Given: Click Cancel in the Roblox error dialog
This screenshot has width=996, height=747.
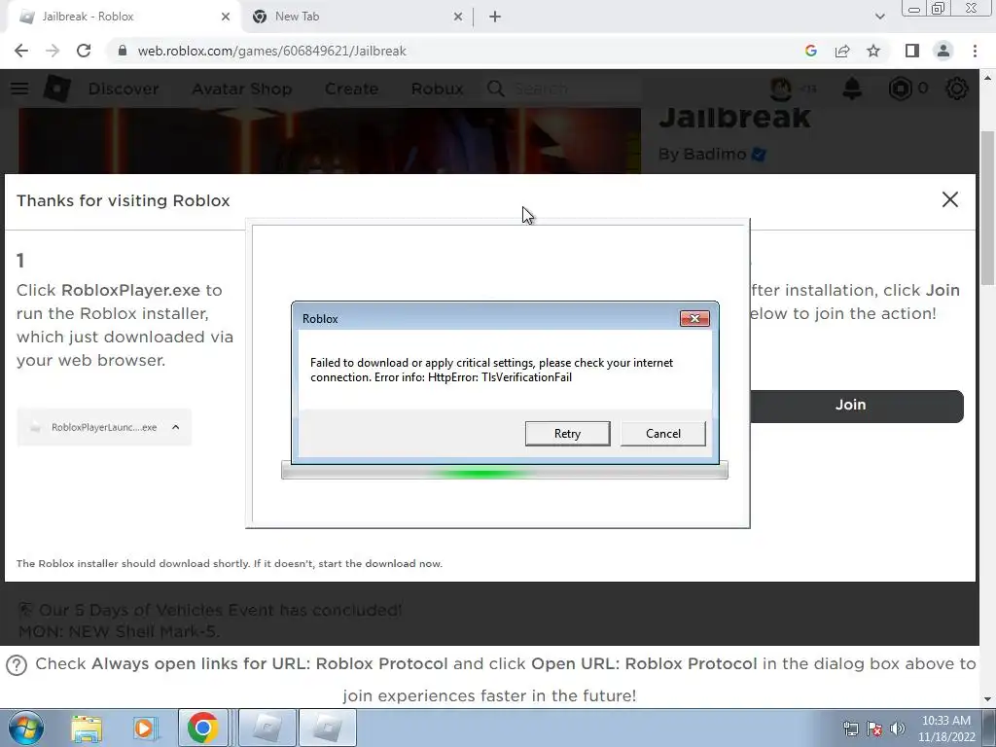Looking at the screenshot, I should 662,433.
